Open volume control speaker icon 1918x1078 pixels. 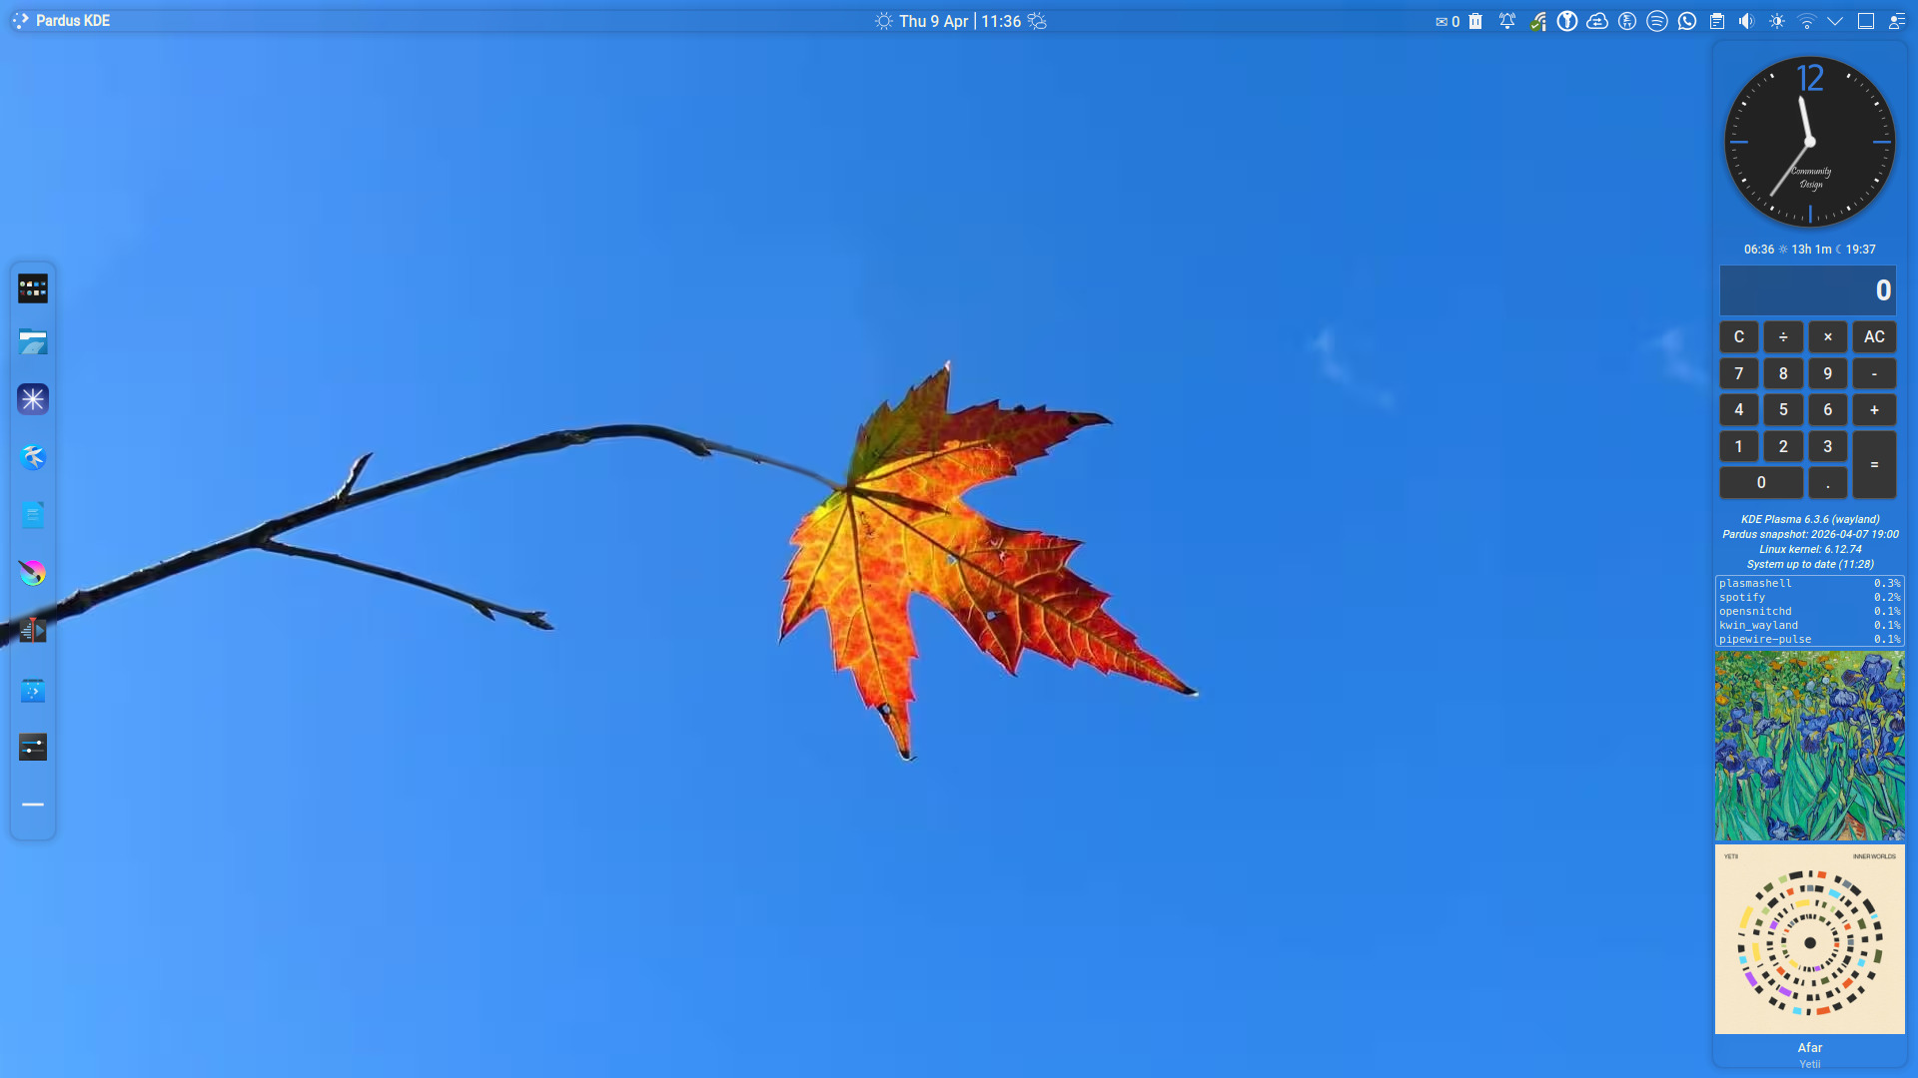1746,21
